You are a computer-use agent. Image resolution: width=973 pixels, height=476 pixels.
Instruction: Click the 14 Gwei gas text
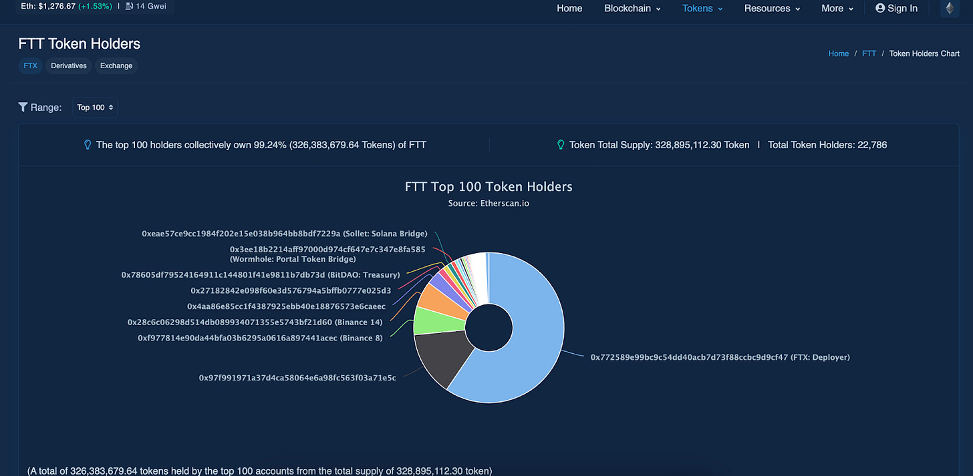click(x=150, y=6)
